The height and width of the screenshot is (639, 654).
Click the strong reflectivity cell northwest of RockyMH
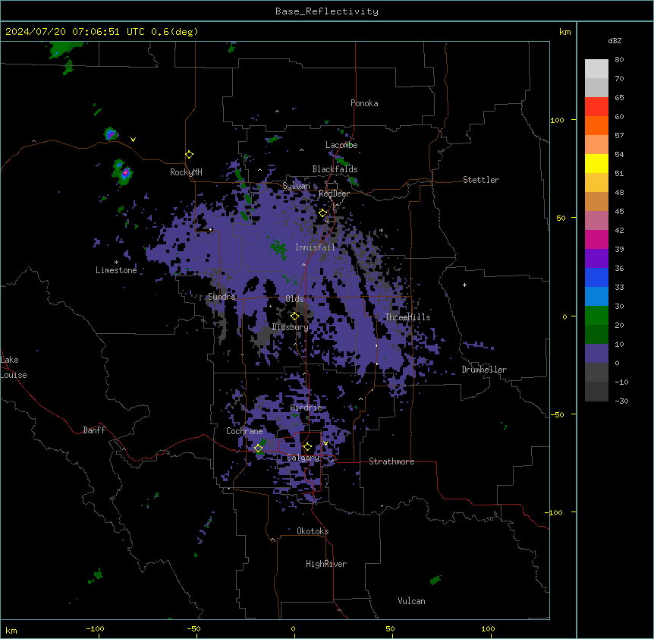tap(111, 134)
